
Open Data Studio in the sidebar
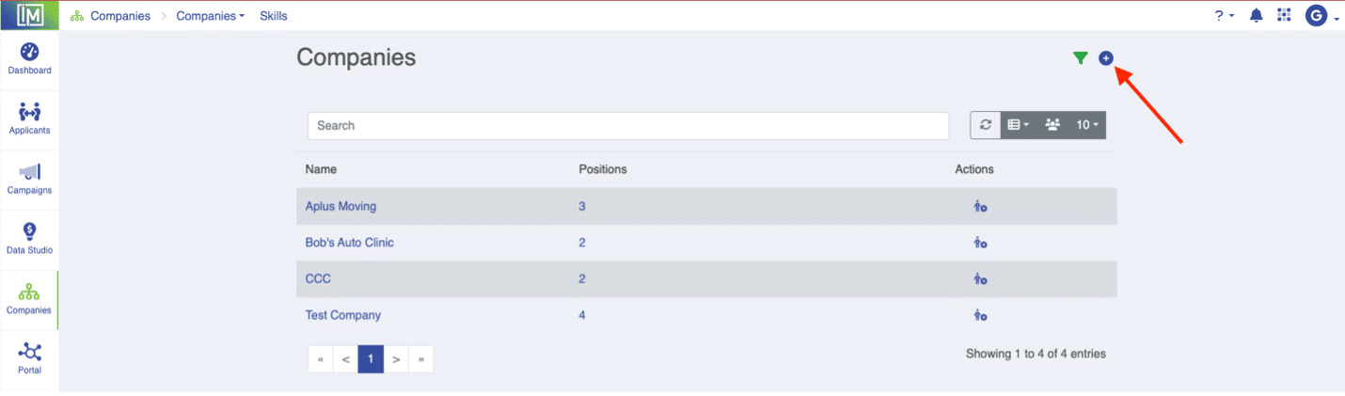click(29, 239)
